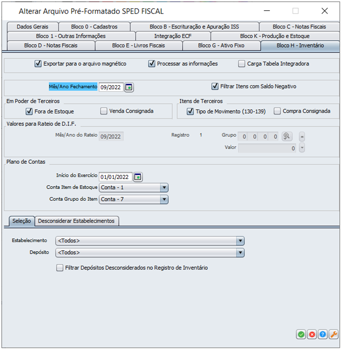The height and width of the screenshot is (349, 341).
Task: Open settings with the orange wrench icon
Action: click(x=333, y=334)
